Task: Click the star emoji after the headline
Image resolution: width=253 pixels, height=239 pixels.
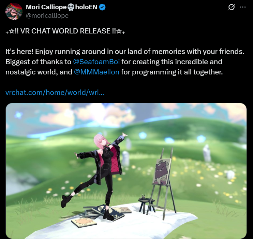Action: click(119, 31)
